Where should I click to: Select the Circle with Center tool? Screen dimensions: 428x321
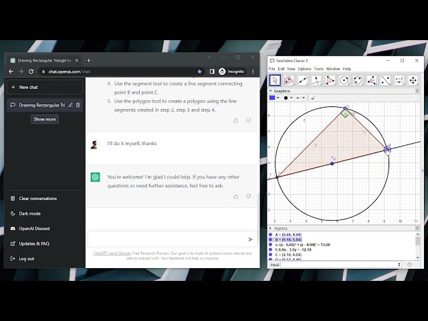coord(344,80)
